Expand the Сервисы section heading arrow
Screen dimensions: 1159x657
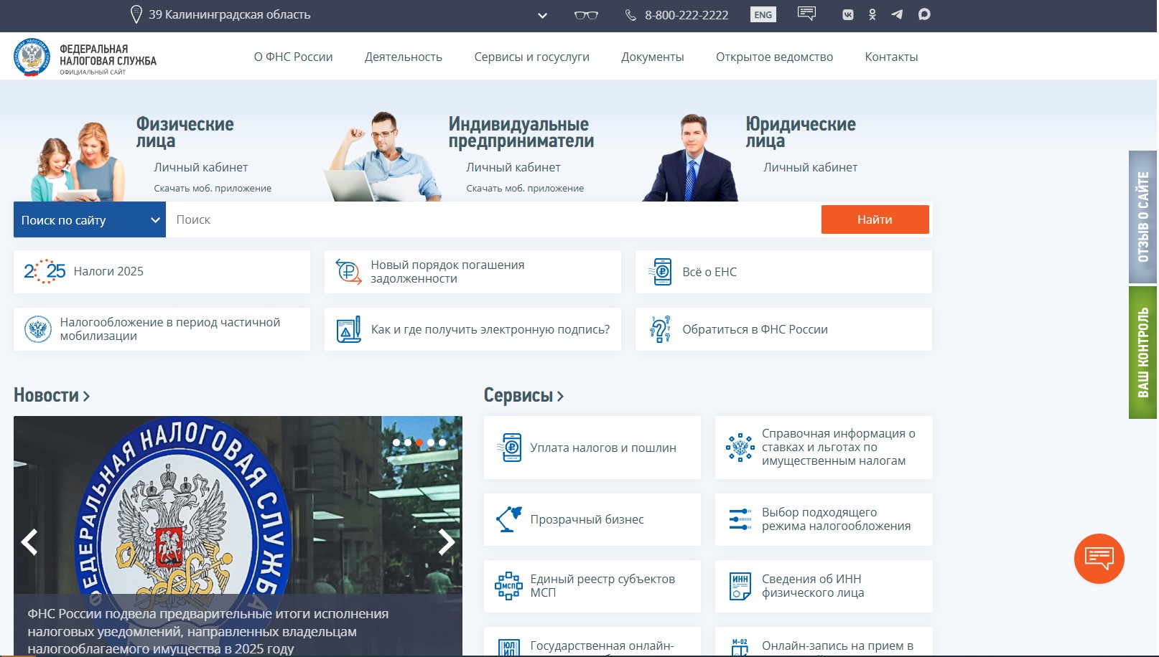[x=560, y=396]
